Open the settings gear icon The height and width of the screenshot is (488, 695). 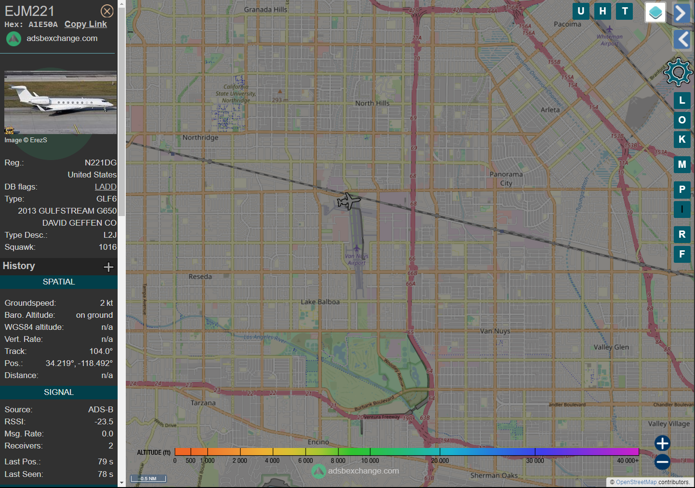[678, 72]
